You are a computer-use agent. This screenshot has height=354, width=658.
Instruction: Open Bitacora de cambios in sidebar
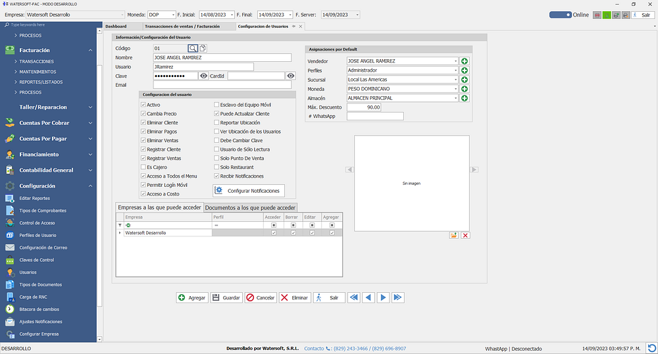tap(39, 309)
